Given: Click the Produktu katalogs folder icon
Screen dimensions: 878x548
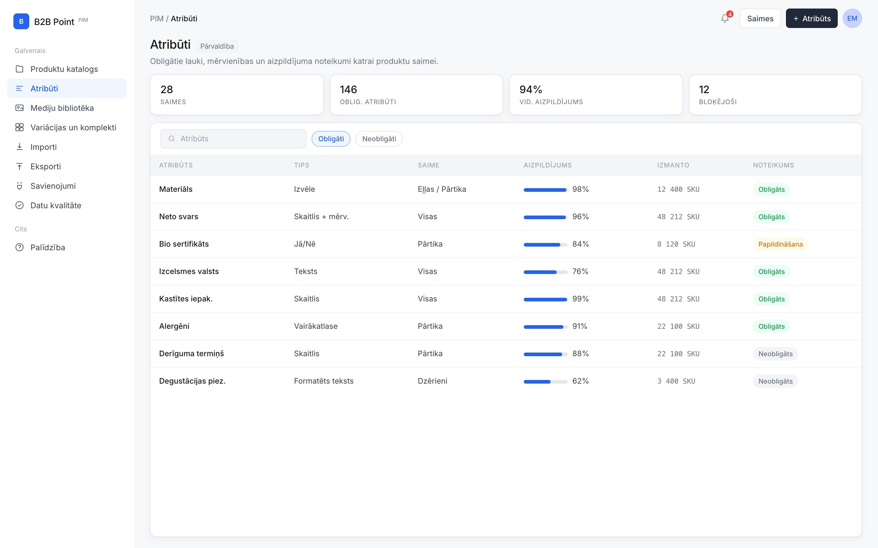Looking at the screenshot, I should click(20, 69).
